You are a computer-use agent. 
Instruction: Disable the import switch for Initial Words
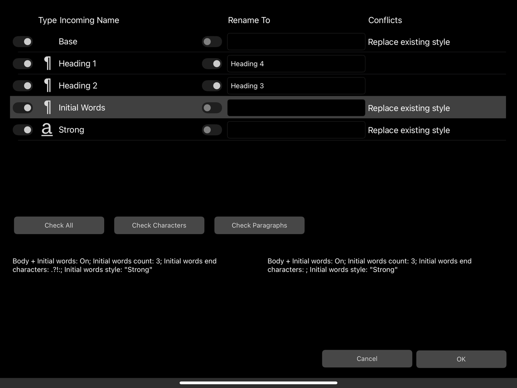point(23,108)
